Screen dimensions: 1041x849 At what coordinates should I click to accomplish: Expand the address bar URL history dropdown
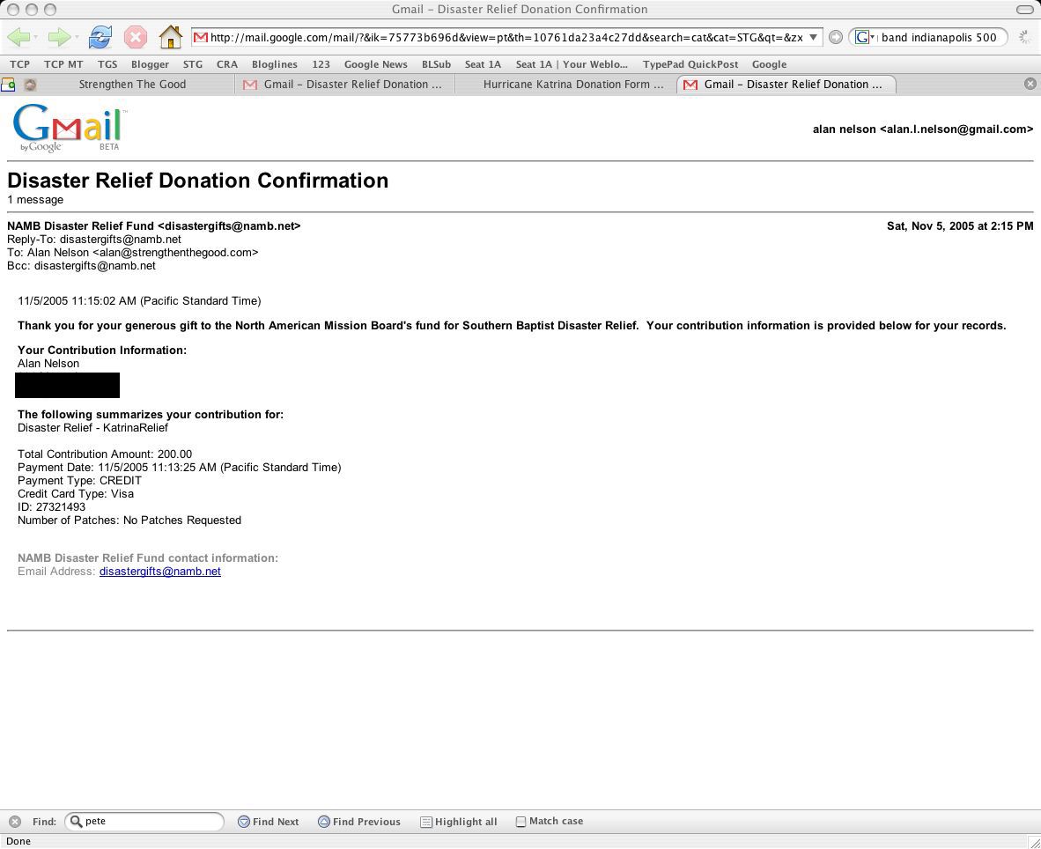(x=814, y=37)
